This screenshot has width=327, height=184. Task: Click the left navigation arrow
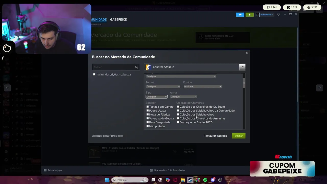[x=7, y=88]
